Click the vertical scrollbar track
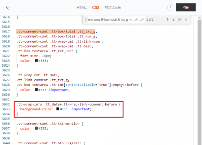The width and height of the screenshot is (202, 145). (200, 82)
